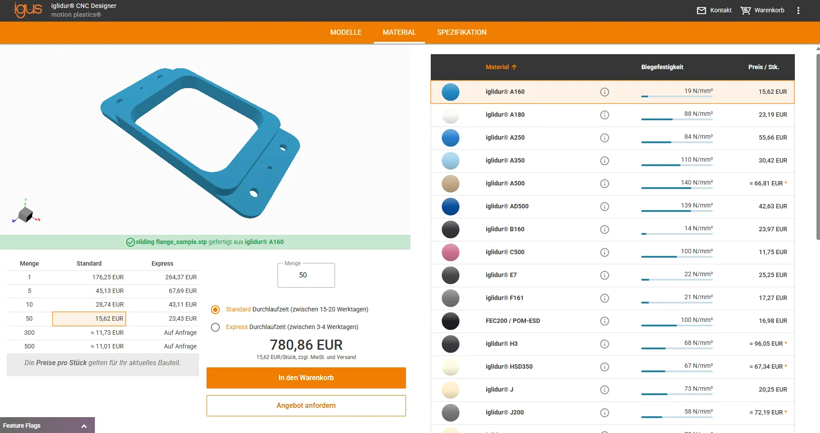The width and height of the screenshot is (820, 433).
Task: Sort by Biegefestigkeit column header
Action: 662,67
